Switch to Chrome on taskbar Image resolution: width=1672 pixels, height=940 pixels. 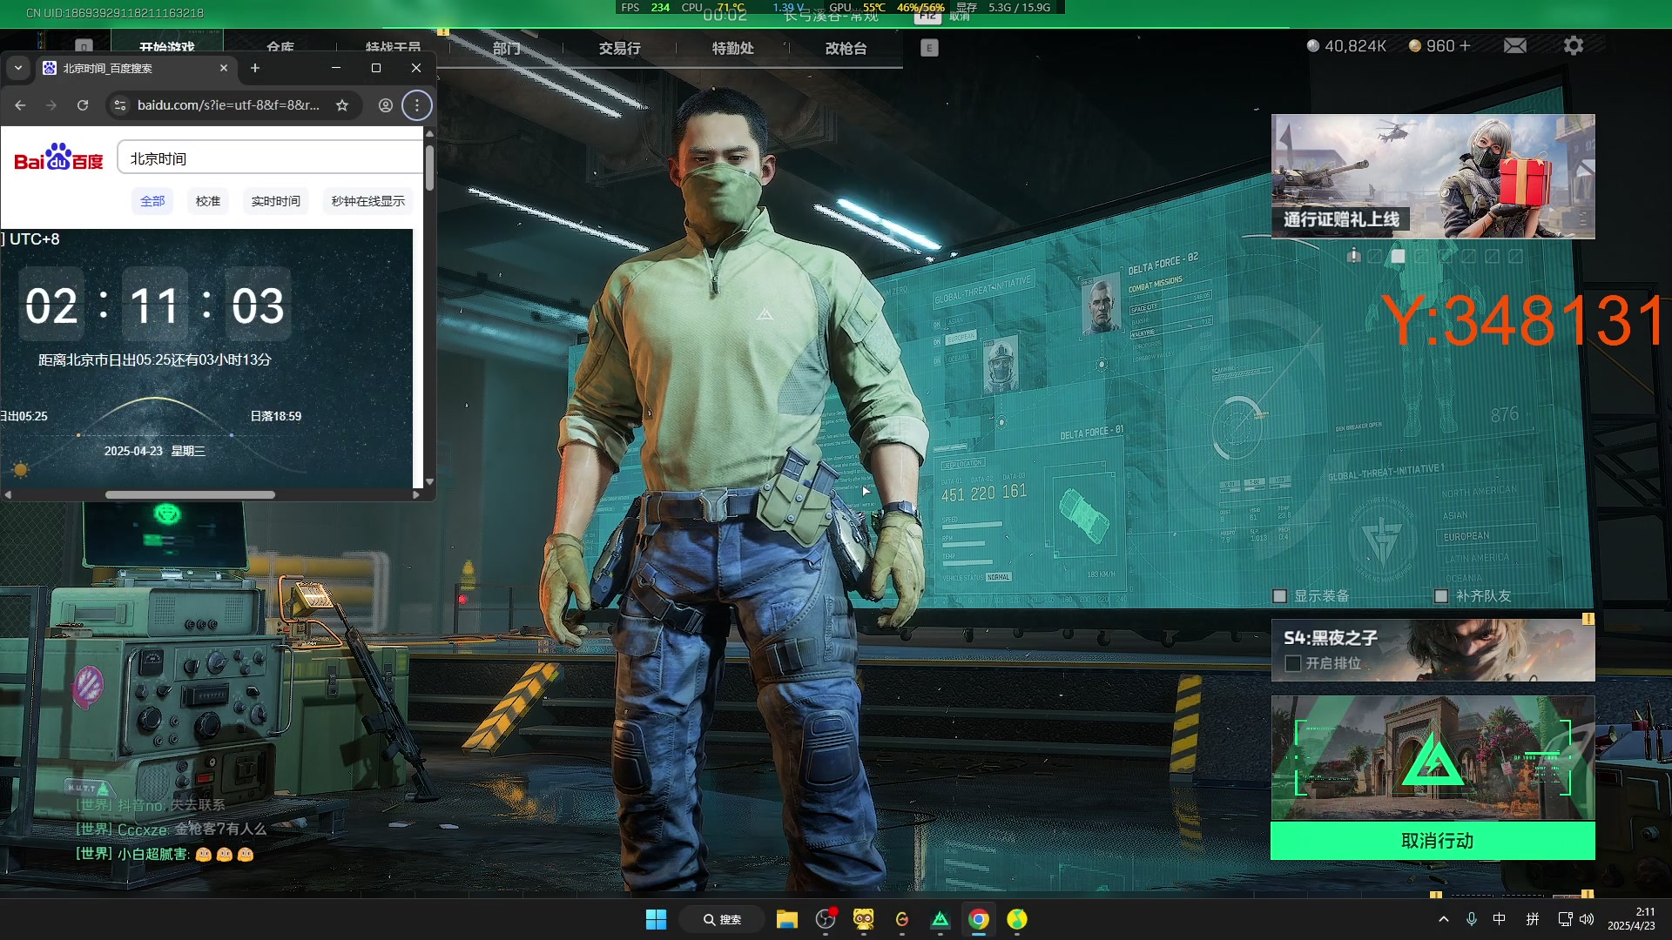tap(979, 919)
